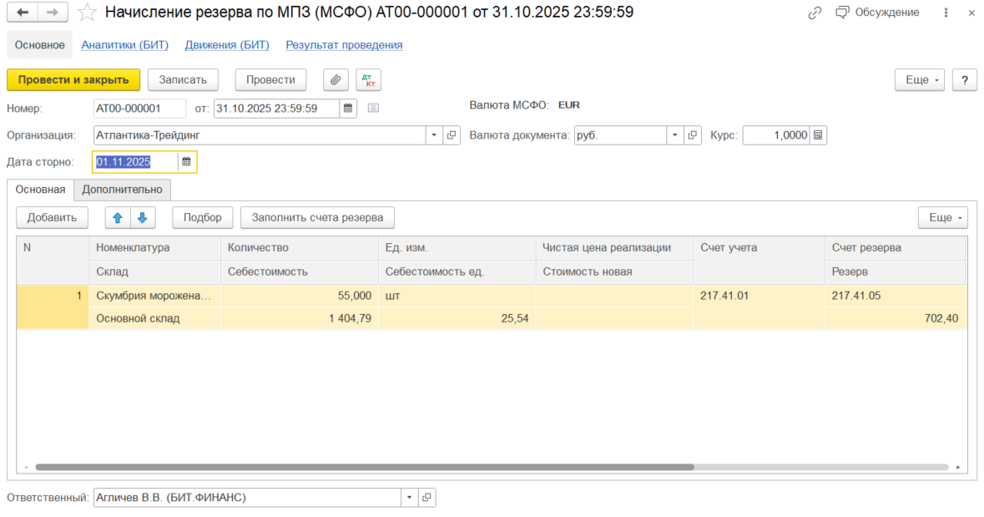Move row down with blue arrow

142,218
